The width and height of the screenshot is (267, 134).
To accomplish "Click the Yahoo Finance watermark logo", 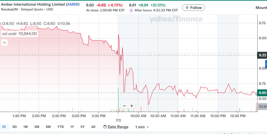I will point(176,19).
